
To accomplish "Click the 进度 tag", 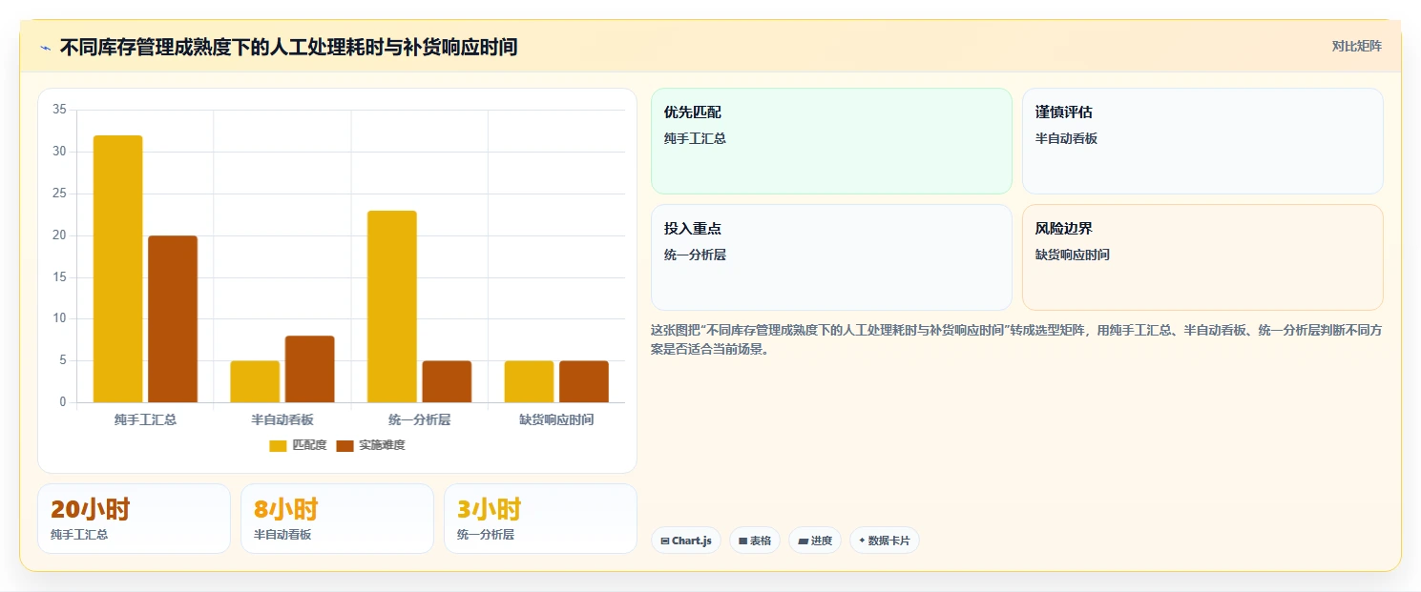I will coord(815,541).
